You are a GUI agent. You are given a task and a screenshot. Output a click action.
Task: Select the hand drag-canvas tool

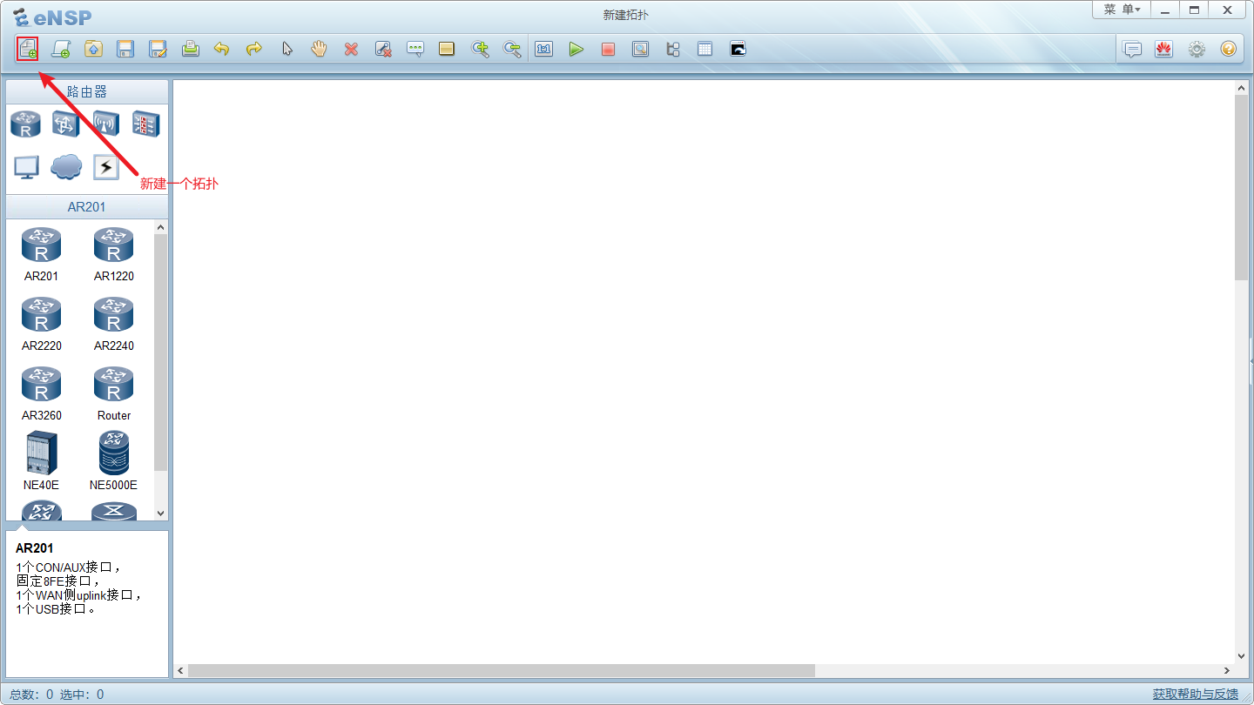pos(319,49)
